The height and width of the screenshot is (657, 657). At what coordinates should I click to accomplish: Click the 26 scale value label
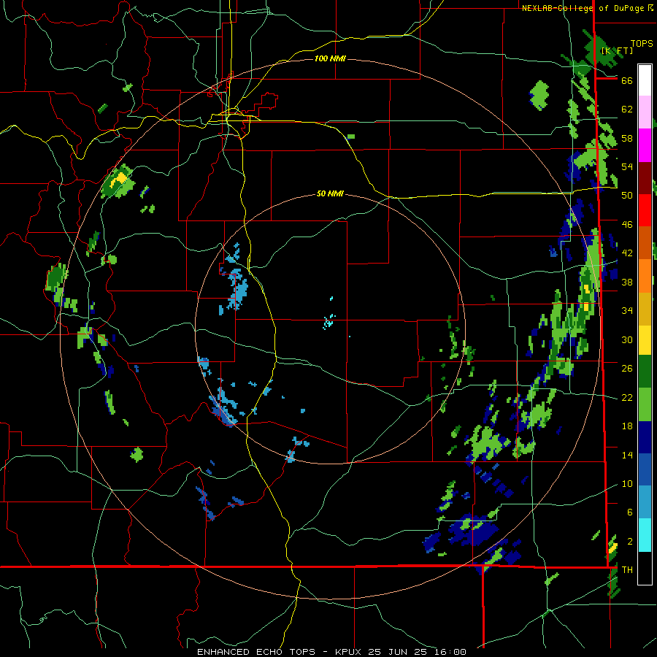(627, 369)
